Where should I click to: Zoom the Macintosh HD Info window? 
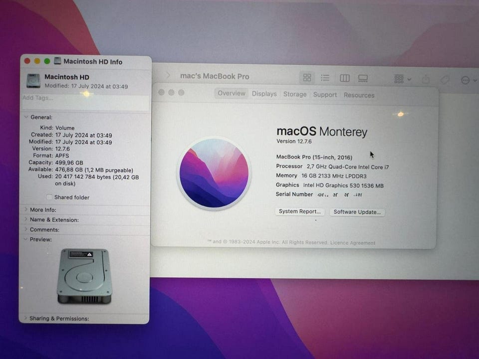(47, 61)
